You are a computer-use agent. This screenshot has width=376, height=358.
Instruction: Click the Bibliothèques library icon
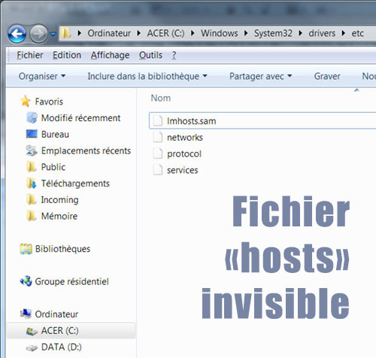(26, 249)
